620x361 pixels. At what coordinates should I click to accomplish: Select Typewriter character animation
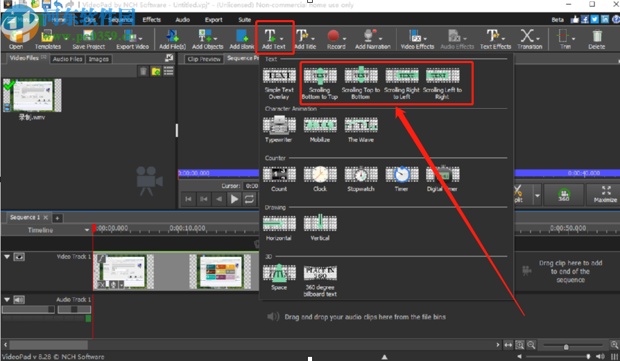coord(279,130)
